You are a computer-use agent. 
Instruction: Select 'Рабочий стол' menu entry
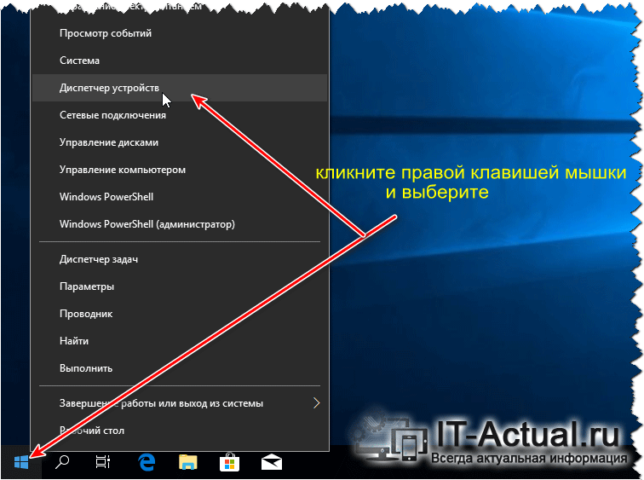pos(180,431)
